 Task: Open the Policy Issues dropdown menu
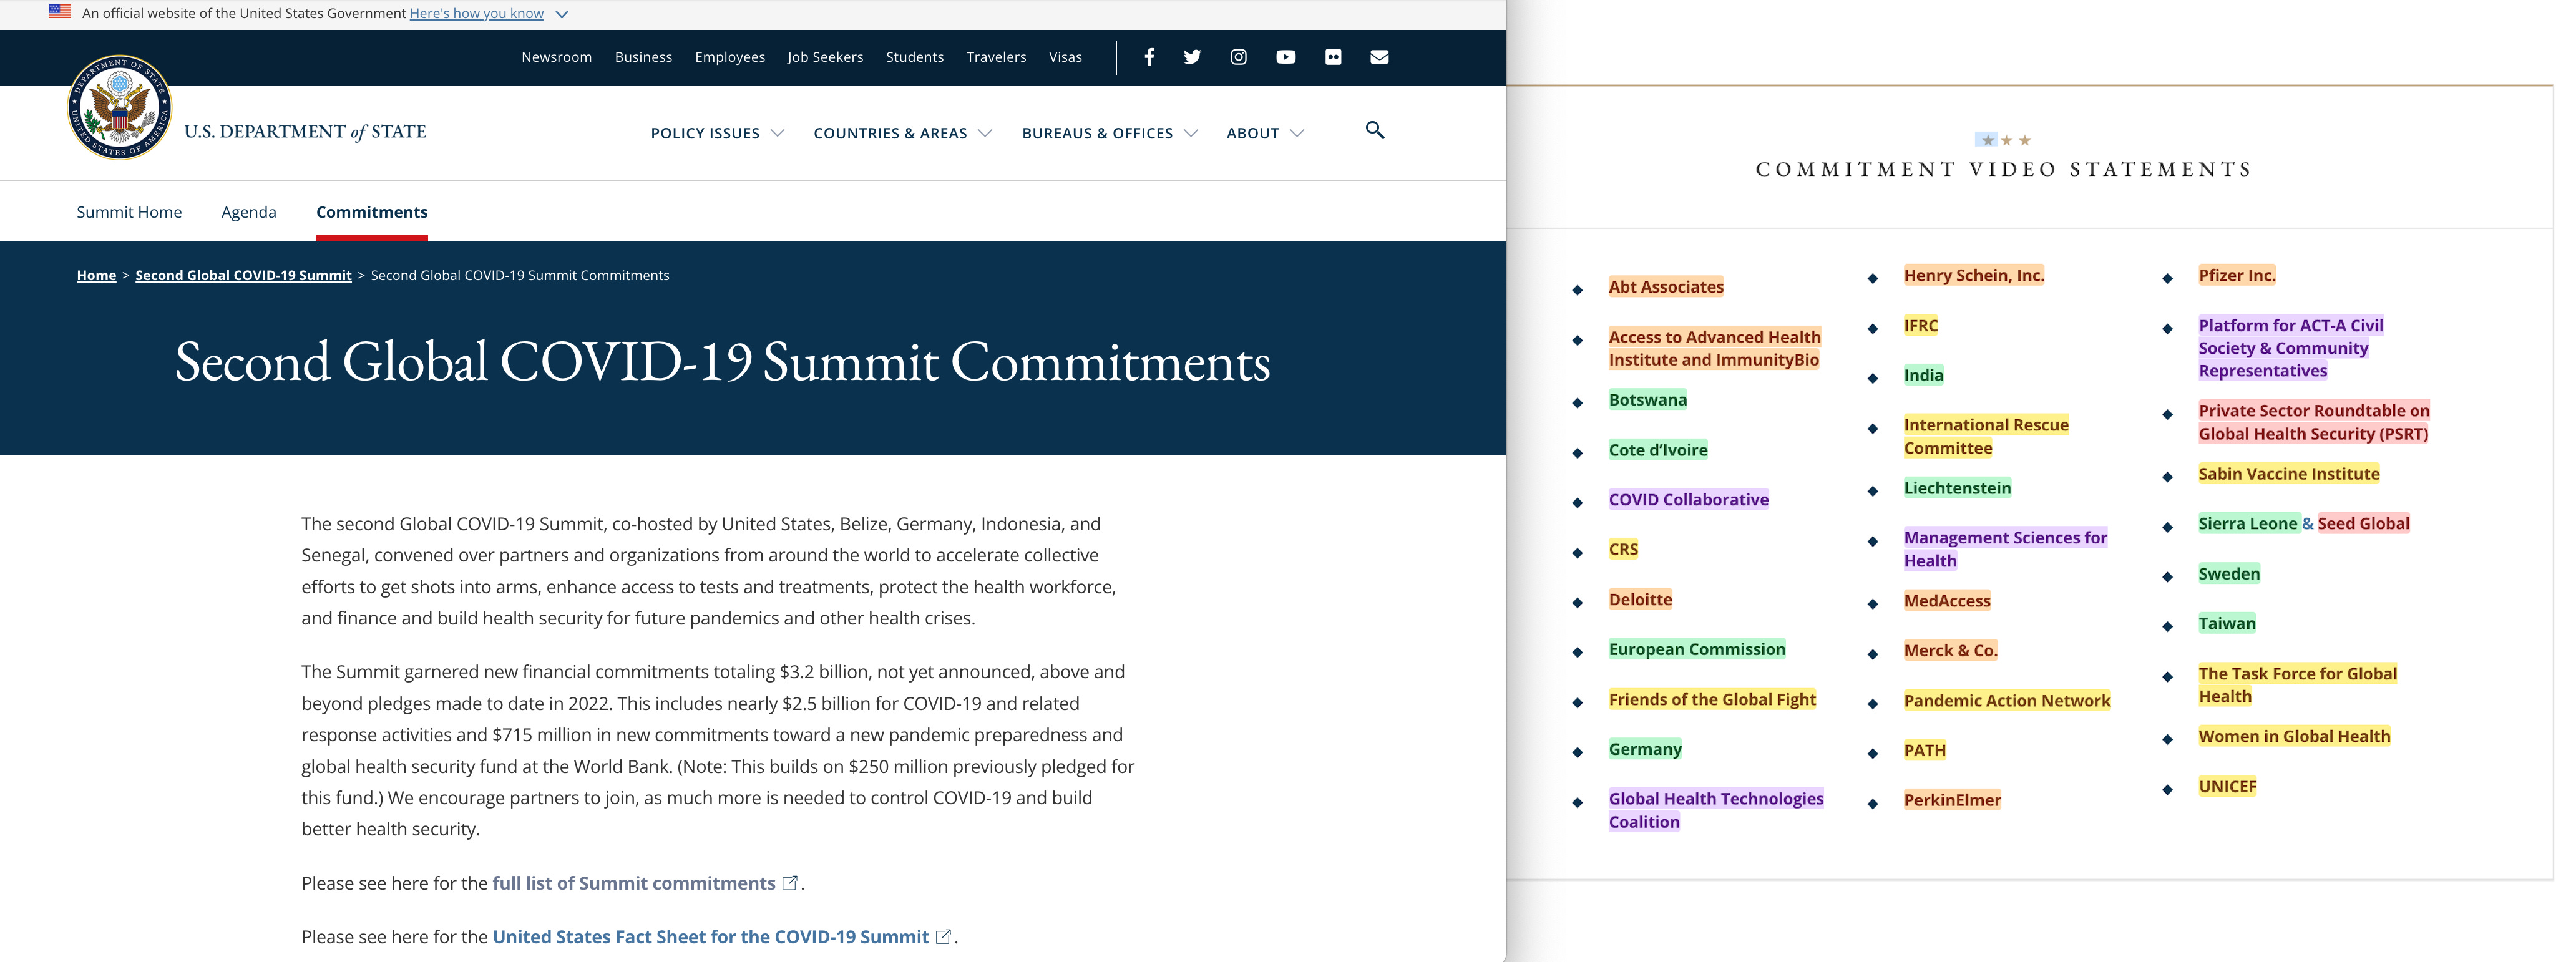click(717, 133)
